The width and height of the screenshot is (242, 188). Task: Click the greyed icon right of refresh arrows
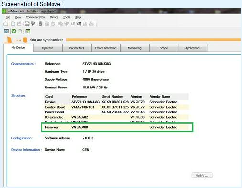(20, 31)
